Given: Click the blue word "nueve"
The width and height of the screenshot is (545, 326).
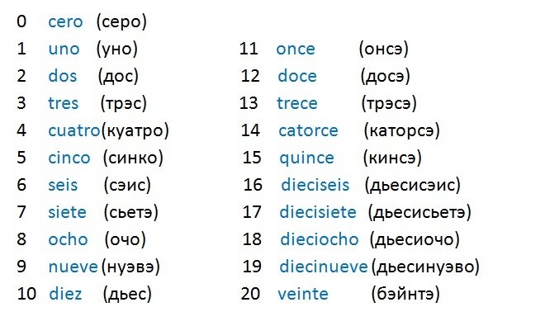Looking at the screenshot, I should 73,267.
